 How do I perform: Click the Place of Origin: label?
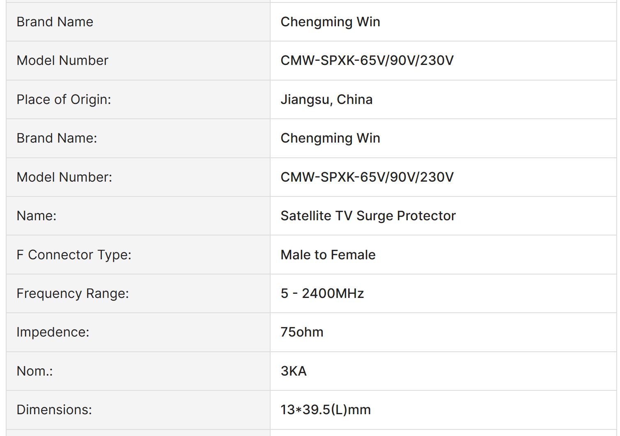pyautogui.click(x=64, y=99)
